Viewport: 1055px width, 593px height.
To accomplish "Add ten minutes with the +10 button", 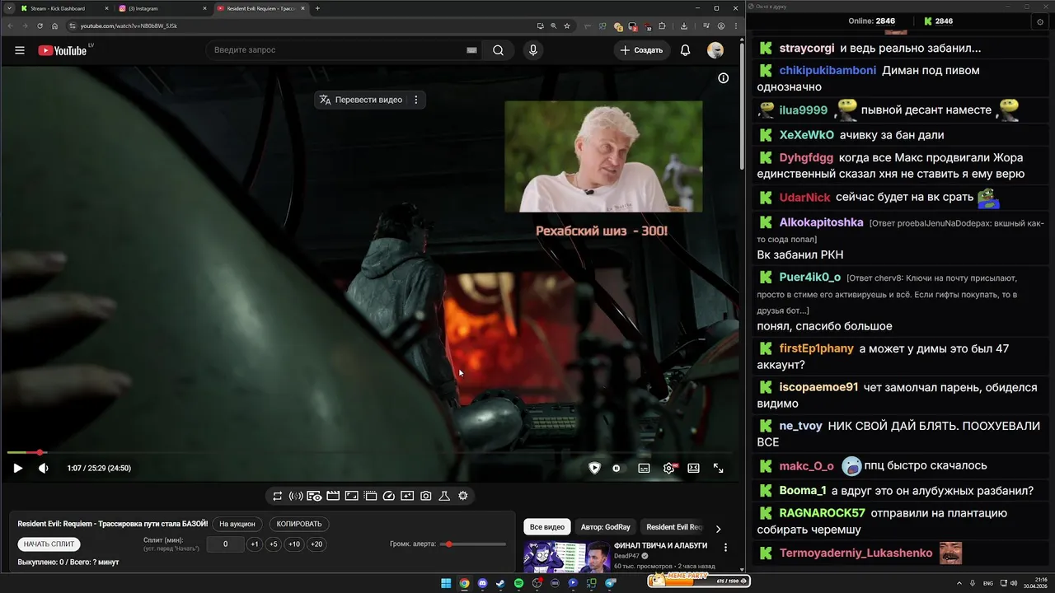I will (x=294, y=544).
